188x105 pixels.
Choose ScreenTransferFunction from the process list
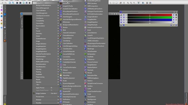coord(94,91)
